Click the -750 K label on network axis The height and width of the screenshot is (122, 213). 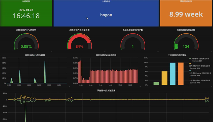coord(5,119)
